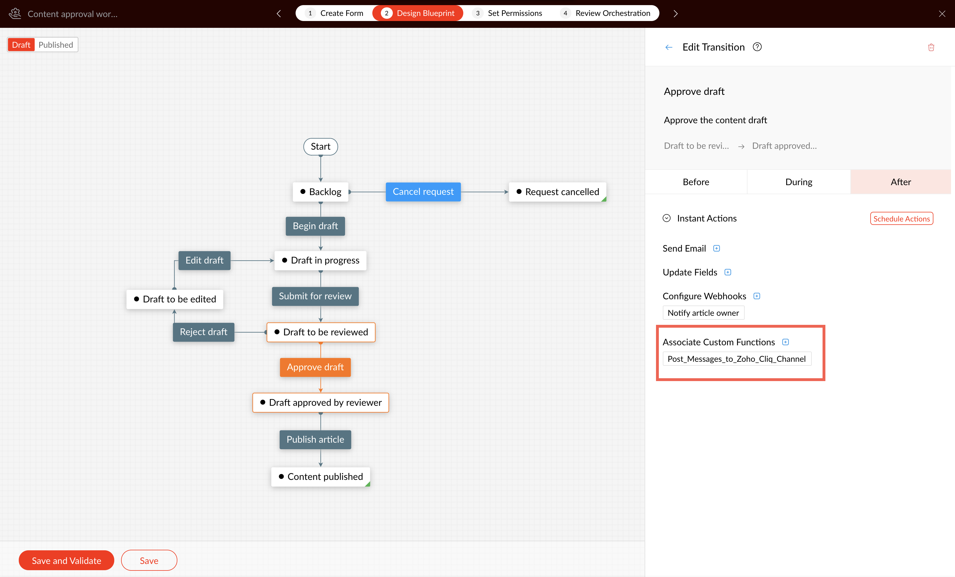Select the Draft view toggle
The height and width of the screenshot is (577, 955).
[x=21, y=45]
